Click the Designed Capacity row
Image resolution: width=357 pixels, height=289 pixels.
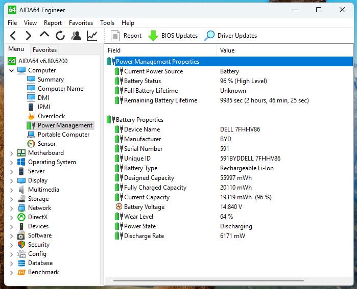tap(229, 178)
